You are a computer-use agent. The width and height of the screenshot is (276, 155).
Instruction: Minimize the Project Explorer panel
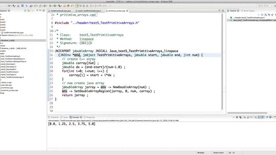[40, 10]
